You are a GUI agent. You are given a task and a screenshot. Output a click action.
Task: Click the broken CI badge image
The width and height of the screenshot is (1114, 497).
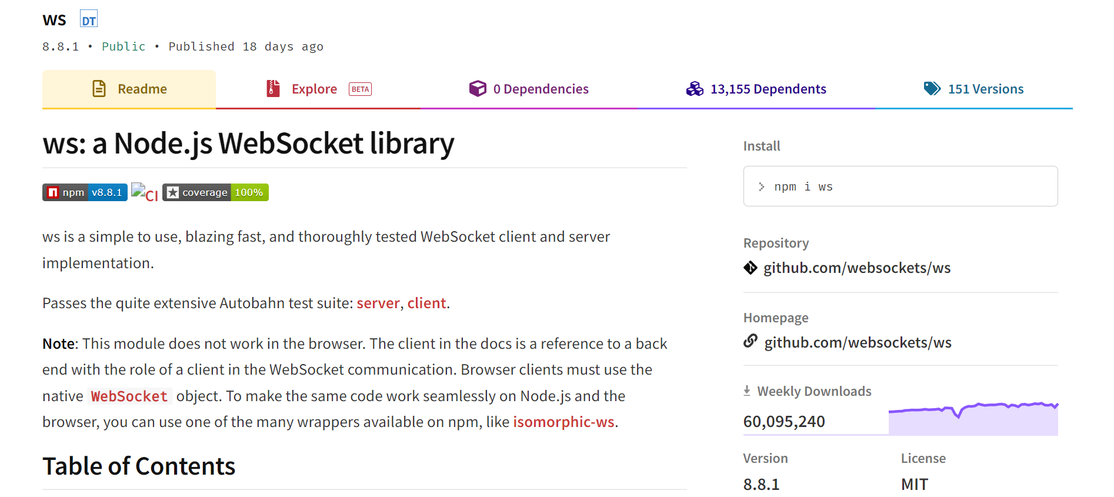pyautogui.click(x=145, y=193)
